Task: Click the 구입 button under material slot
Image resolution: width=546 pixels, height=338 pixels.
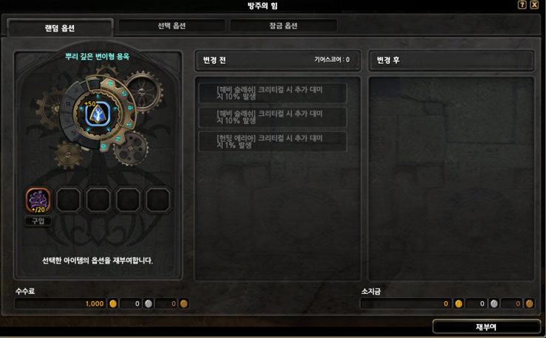Action: [x=38, y=221]
